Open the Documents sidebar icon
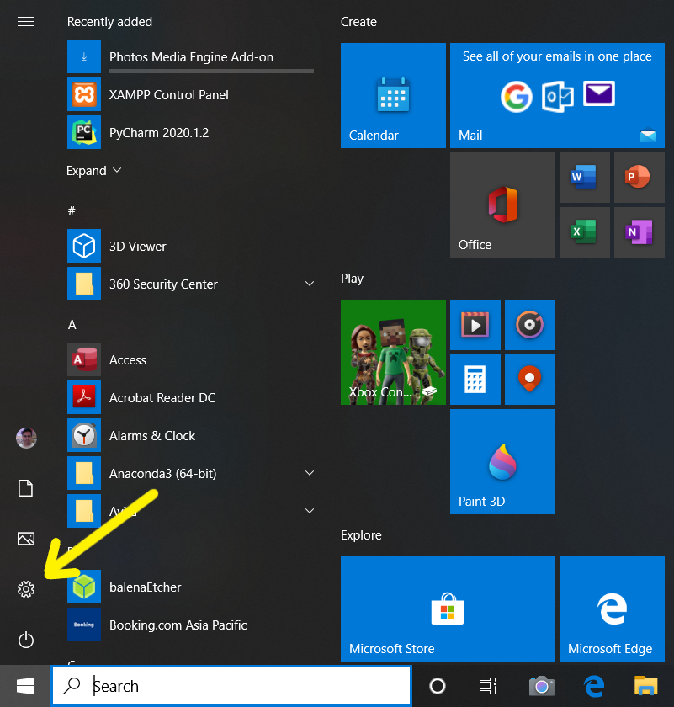The image size is (674, 707). pos(26,488)
